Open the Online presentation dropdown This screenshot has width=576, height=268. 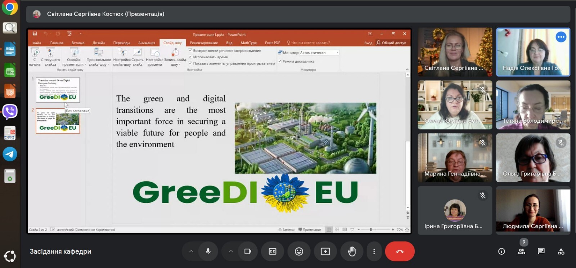pyautogui.click(x=74, y=57)
